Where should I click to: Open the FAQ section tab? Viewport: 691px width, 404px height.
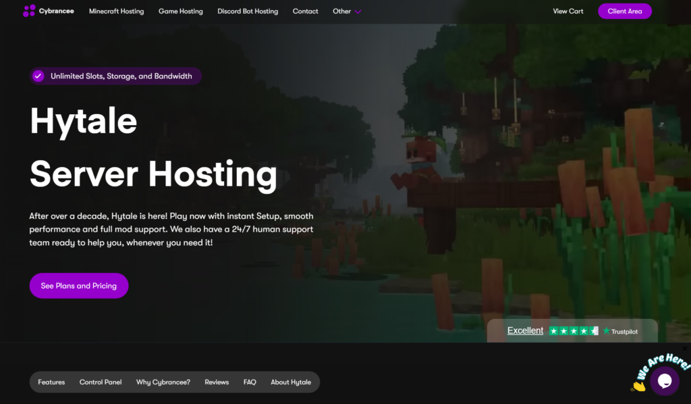pos(250,382)
